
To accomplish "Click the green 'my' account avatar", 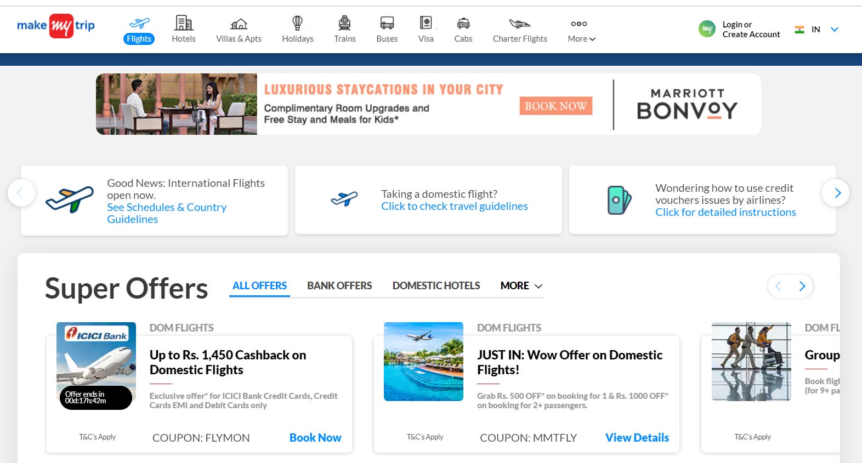I will tap(707, 28).
